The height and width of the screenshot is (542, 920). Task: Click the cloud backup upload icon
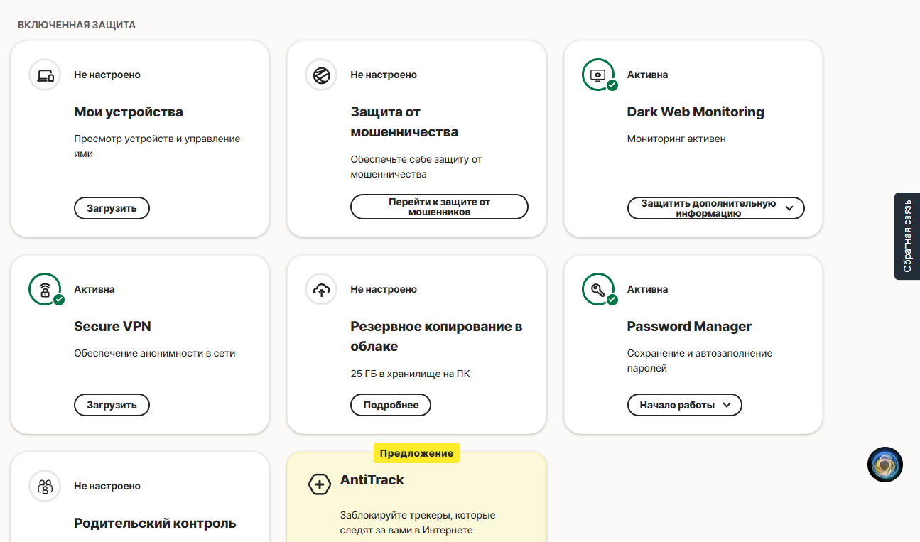(x=322, y=290)
